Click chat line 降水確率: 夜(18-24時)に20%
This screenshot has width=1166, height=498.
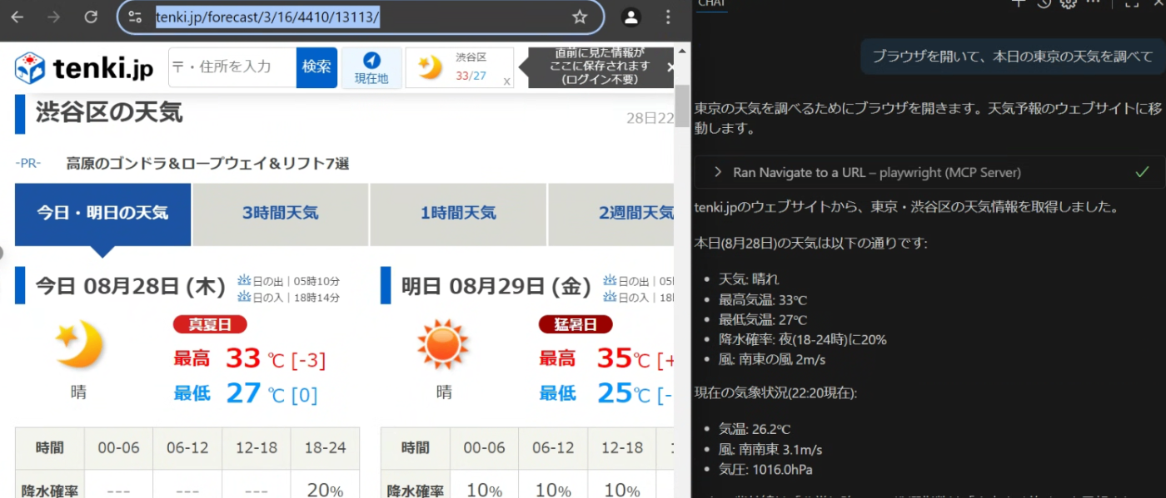802,339
